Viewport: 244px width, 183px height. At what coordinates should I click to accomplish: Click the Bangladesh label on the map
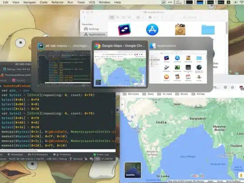tap(198, 119)
